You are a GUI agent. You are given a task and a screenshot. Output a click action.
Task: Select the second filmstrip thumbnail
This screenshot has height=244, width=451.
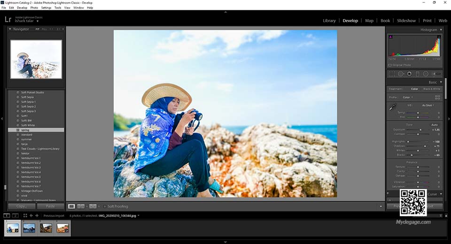click(x=29, y=228)
